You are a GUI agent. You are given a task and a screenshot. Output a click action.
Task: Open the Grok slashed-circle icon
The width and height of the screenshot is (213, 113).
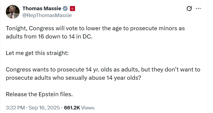coord(189,9)
